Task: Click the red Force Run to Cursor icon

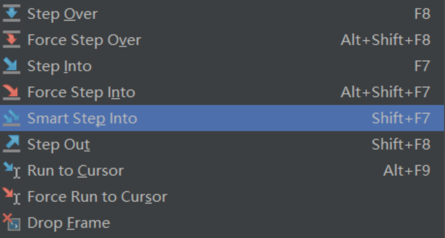Action: click(x=12, y=196)
